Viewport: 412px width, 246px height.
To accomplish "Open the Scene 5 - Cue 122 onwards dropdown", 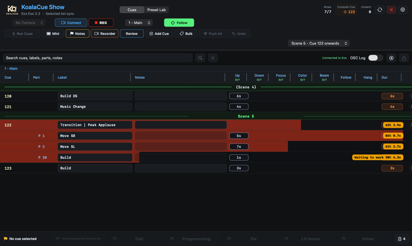I will pos(319,43).
